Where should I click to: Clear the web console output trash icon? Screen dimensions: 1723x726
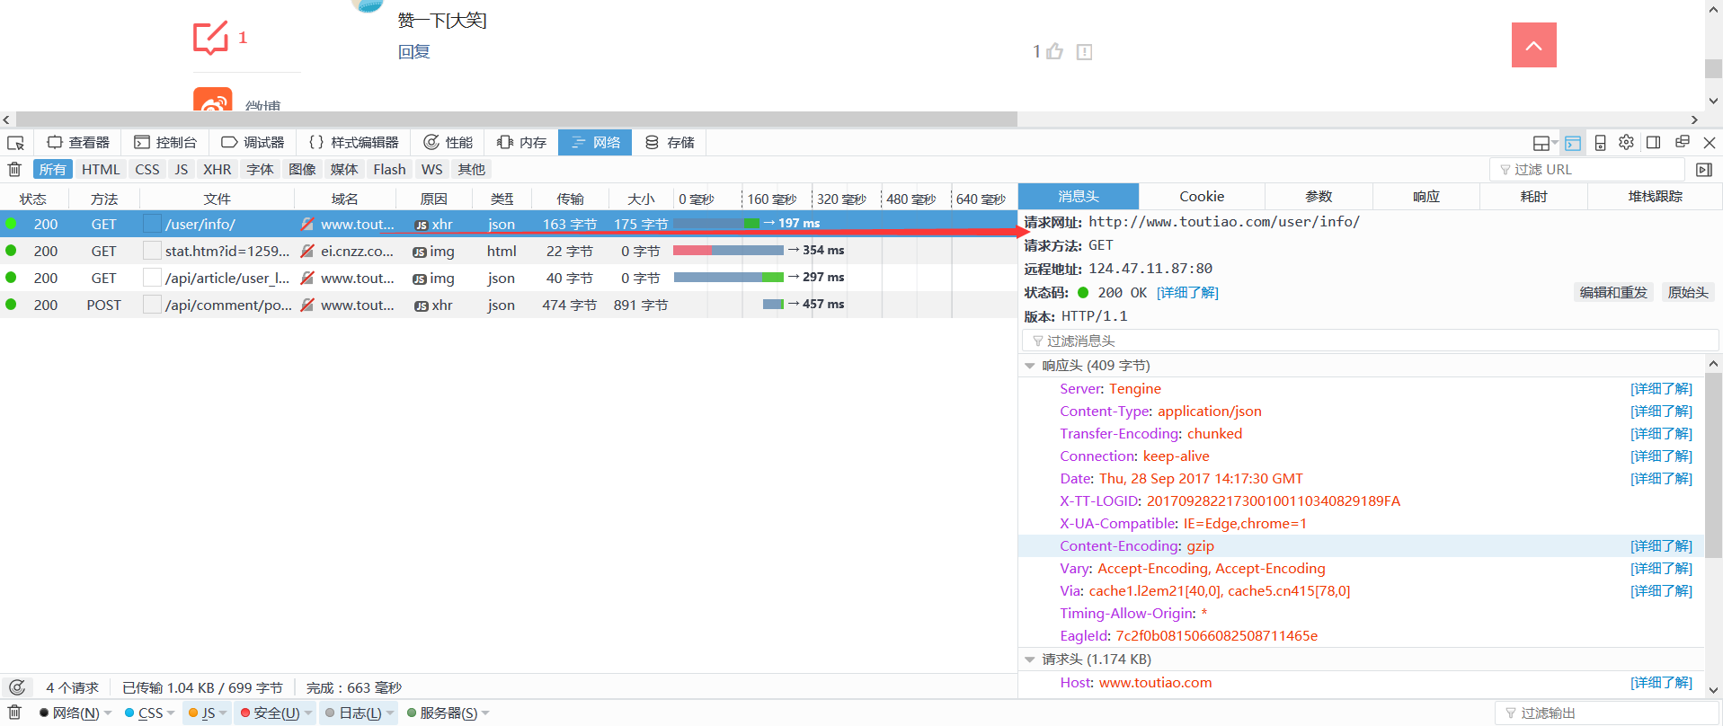coord(14,713)
